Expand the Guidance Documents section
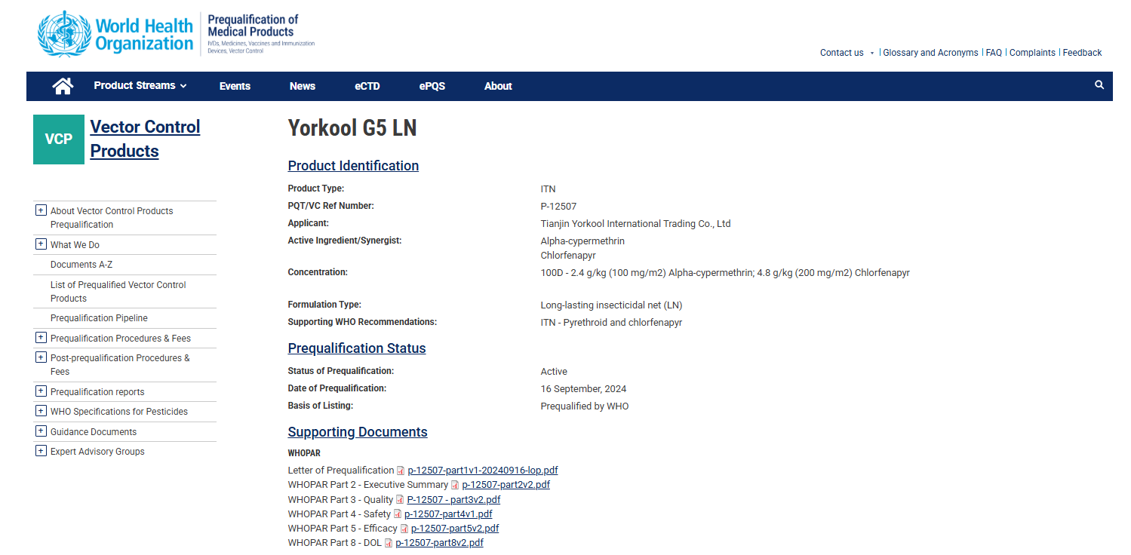1131x555 pixels. point(41,431)
